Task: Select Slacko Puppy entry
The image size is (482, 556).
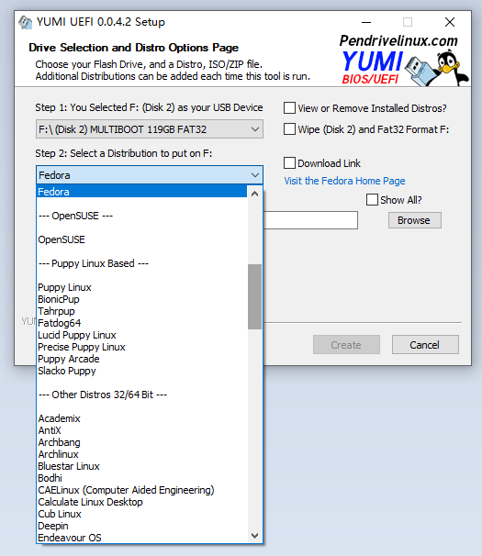Action: point(141,371)
